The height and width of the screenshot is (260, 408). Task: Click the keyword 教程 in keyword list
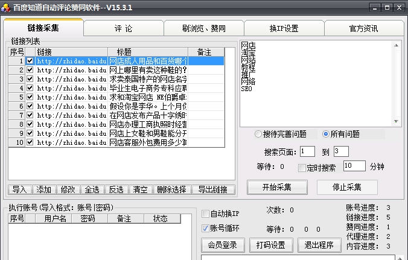tap(248, 68)
